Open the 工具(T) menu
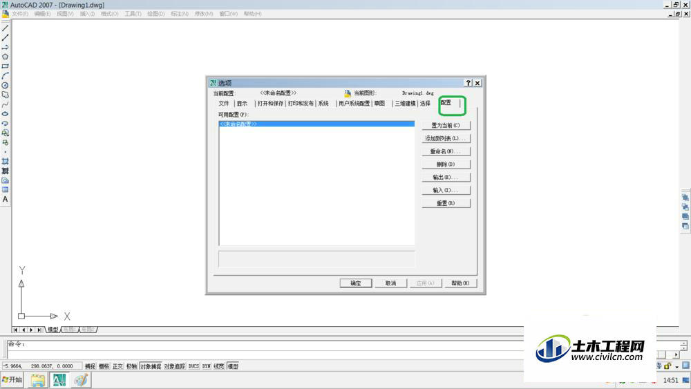Image resolution: width=691 pixels, height=389 pixels. [x=133, y=14]
